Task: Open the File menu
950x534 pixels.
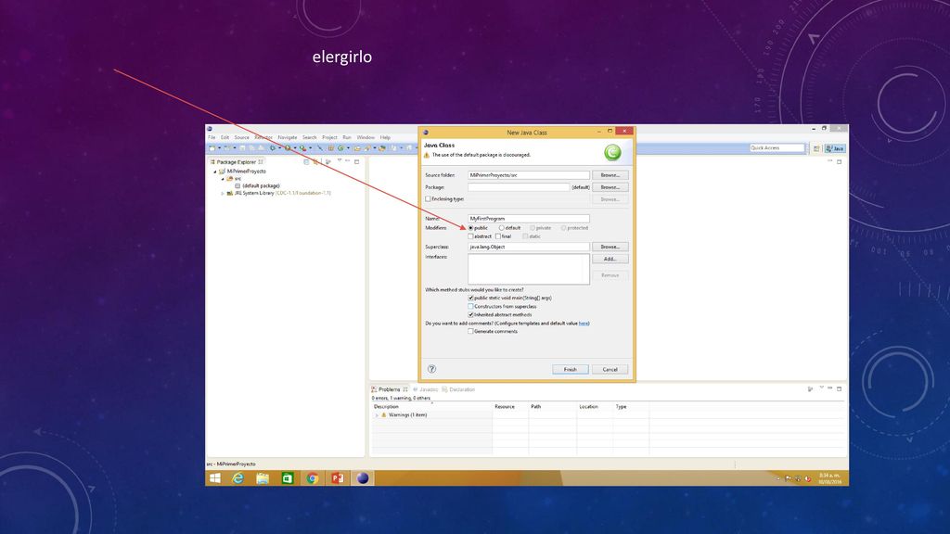Action: pyautogui.click(x=212, y=137)
